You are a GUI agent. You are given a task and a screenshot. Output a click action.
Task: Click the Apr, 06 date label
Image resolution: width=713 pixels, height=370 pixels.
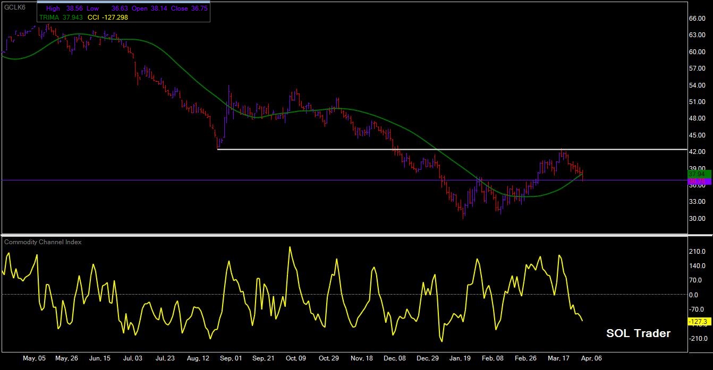(x=590, y=359)
